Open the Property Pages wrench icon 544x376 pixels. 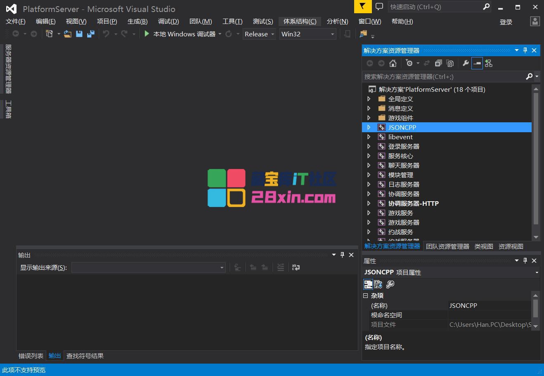(x=390, y=284)
